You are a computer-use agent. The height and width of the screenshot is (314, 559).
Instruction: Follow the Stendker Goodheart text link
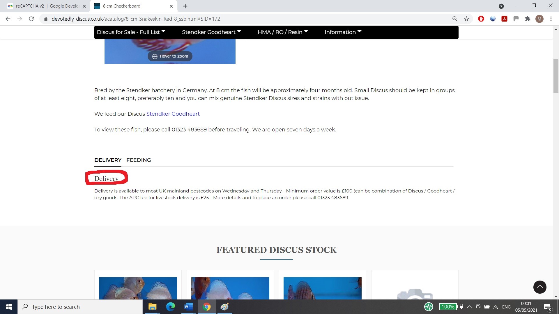click(173, 114)
